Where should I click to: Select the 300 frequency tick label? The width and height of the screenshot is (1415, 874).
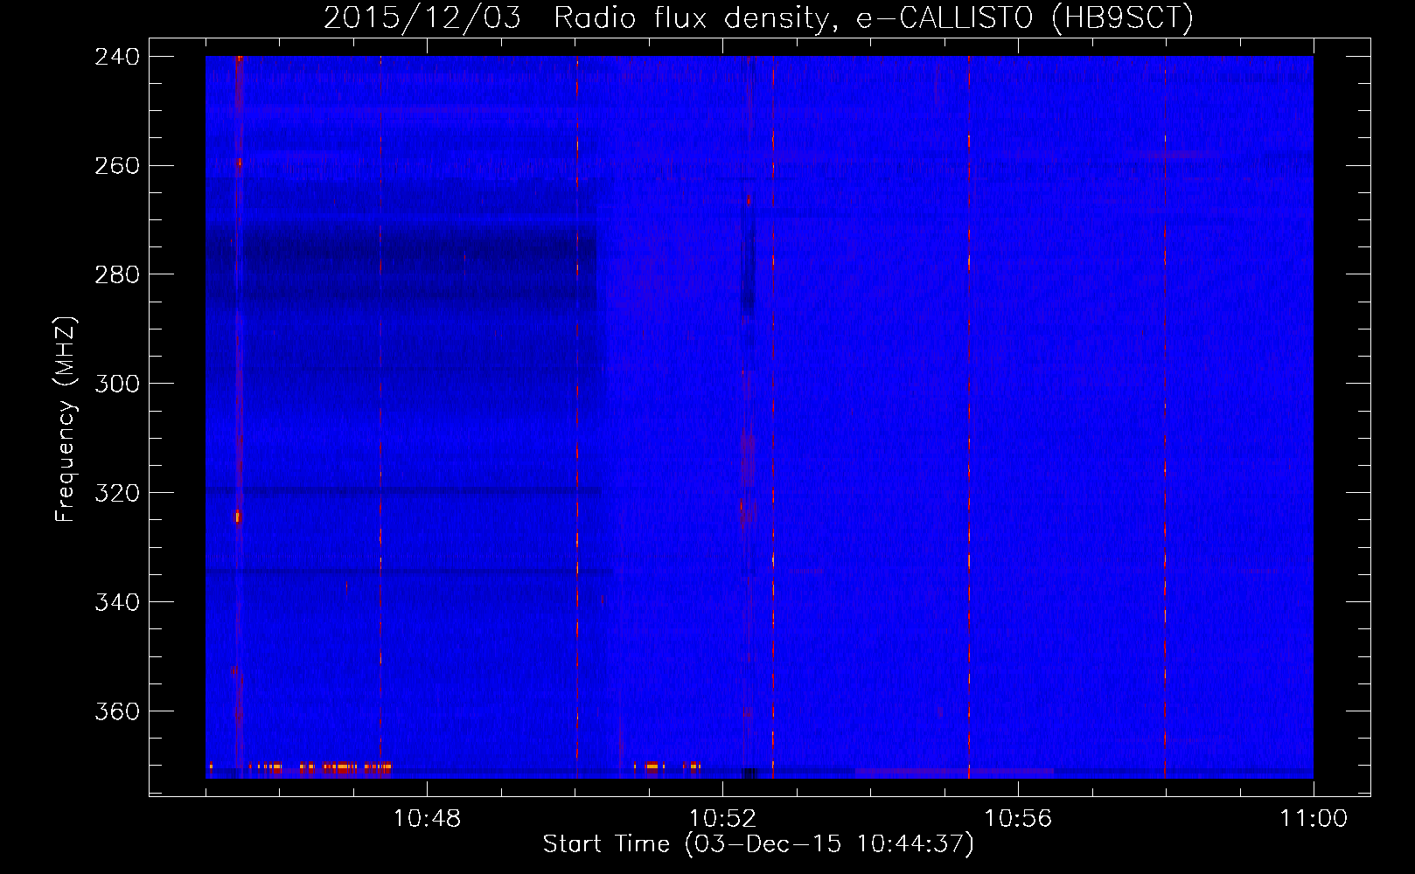click(x=115, y=385)
